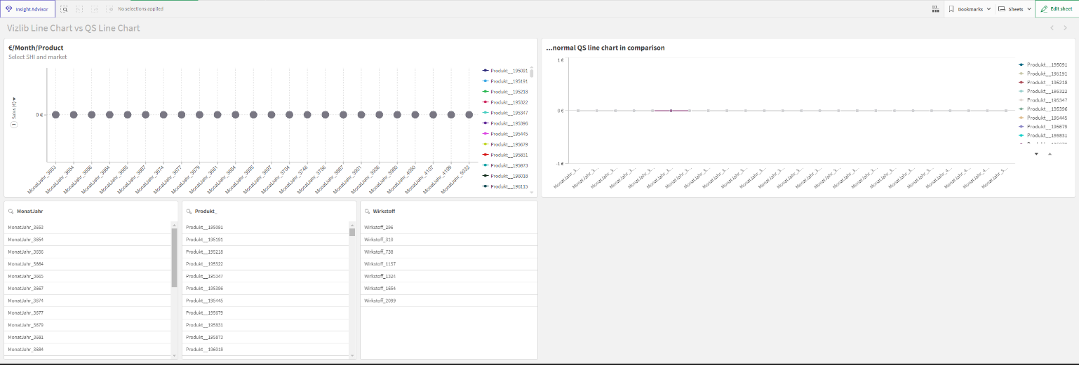Select Produkt__195679 in QS chart legend

(x=1043, y=126)
